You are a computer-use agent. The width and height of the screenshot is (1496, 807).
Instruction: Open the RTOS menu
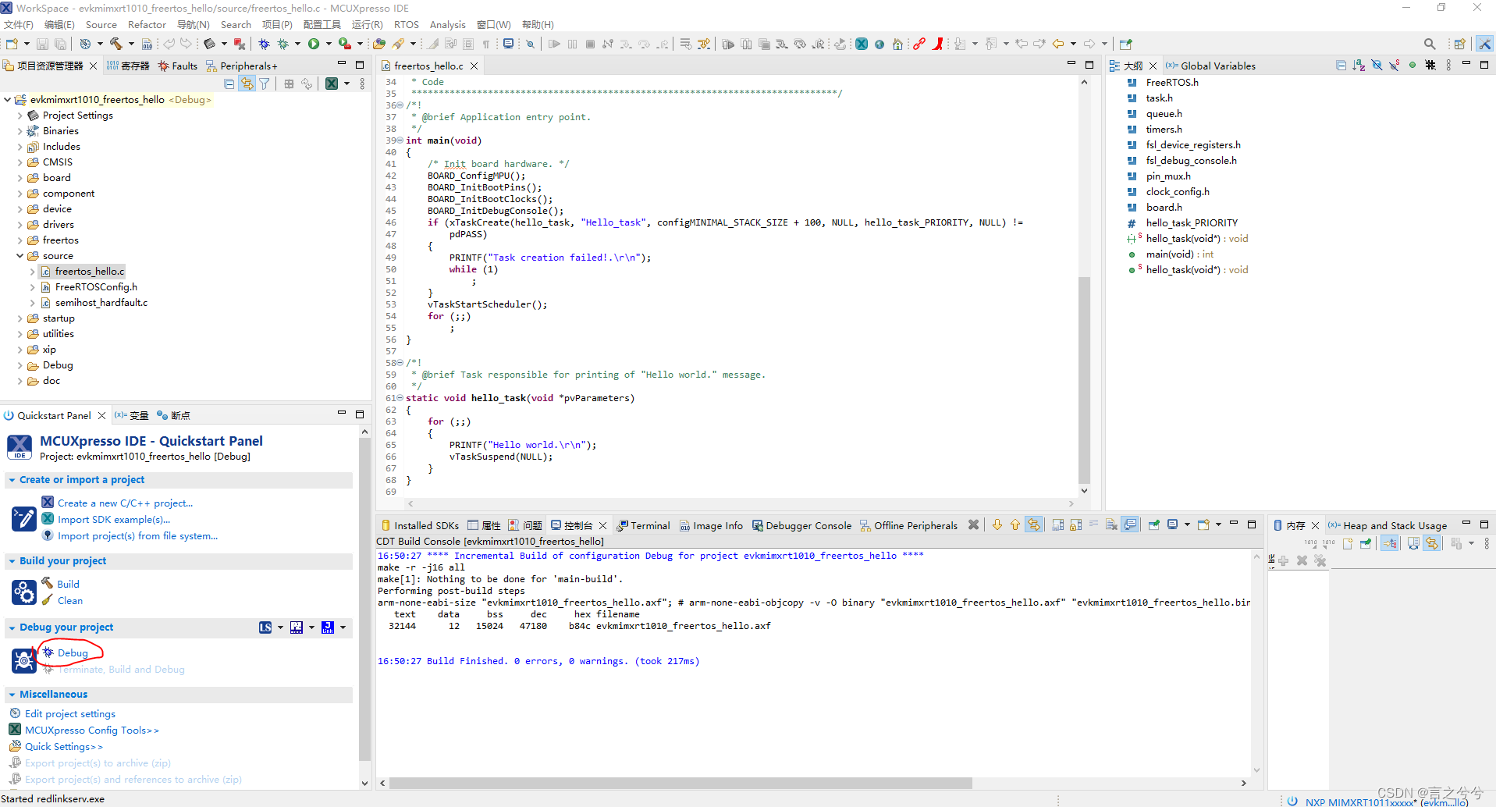coord(407,24)
